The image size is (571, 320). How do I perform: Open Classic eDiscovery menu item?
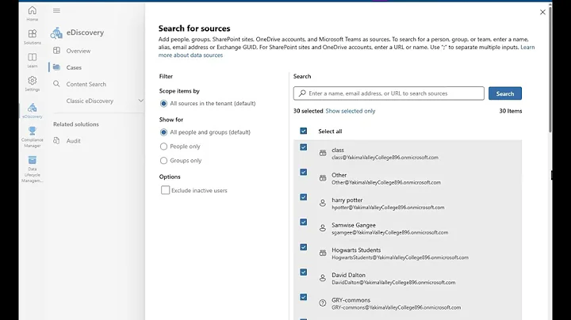coord(90,101)
